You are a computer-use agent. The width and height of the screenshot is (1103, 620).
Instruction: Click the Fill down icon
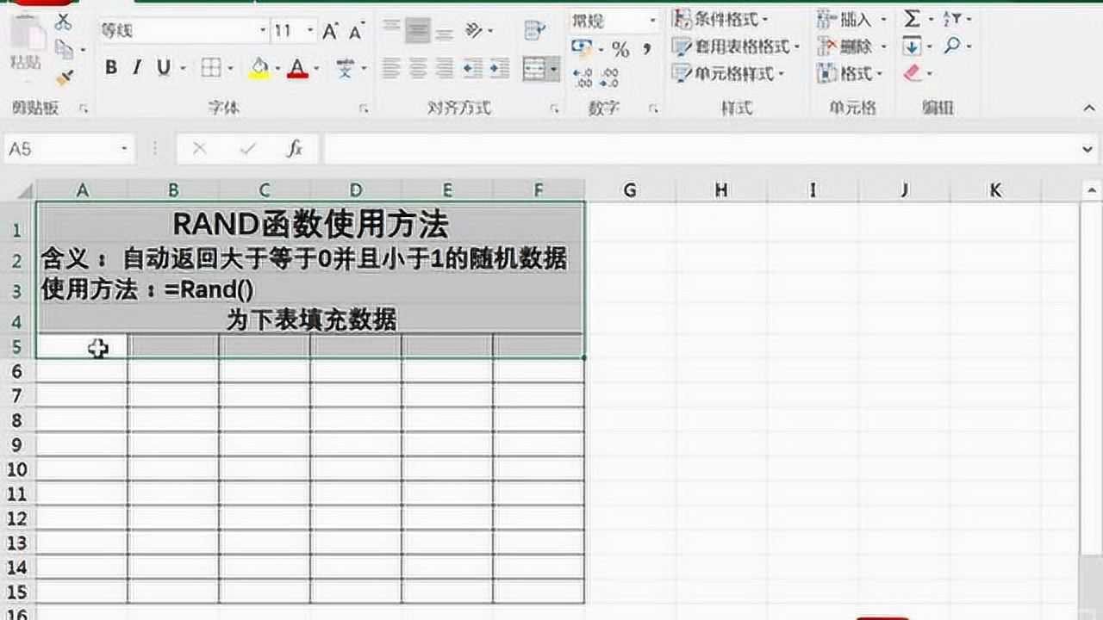(x=912, y=46)
